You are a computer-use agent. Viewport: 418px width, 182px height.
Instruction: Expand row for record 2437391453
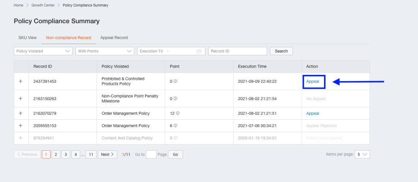click(21, 82)
